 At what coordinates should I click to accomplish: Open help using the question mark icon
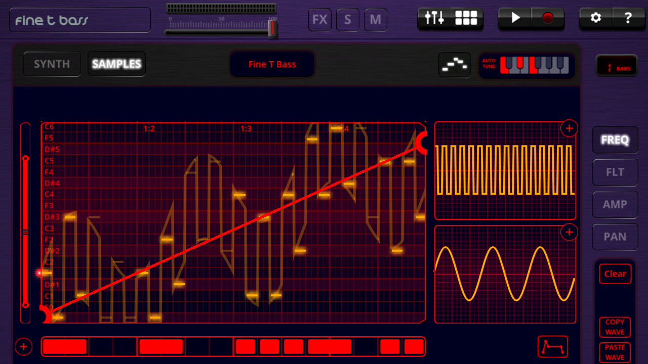pyautogui.click(x=628, y=18)
